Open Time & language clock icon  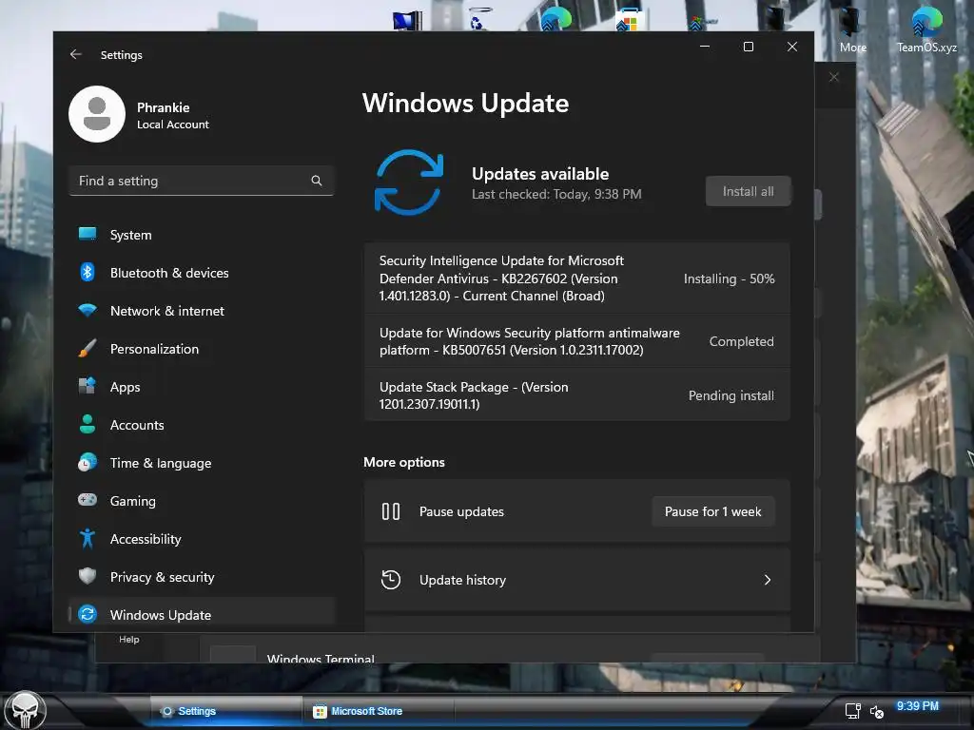click(88, 463)
